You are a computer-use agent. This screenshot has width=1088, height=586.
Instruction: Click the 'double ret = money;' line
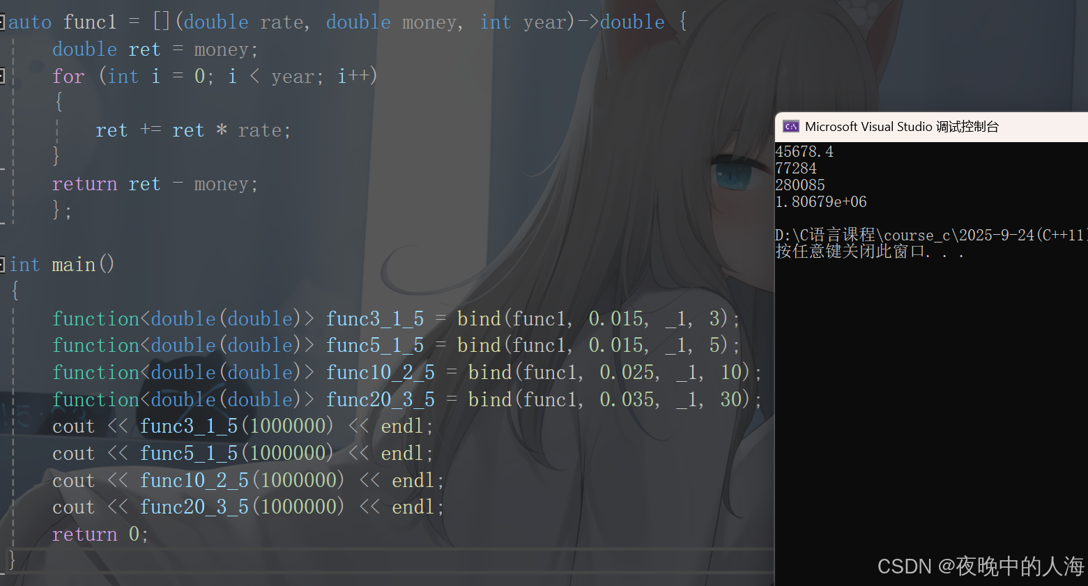click(155, 49)
